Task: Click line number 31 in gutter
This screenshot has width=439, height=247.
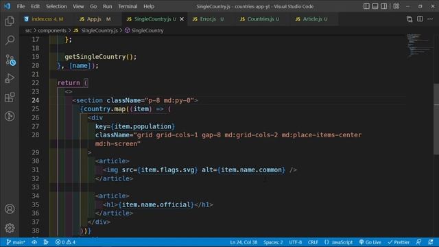Action: pyautogui.click(x=35, y=169)
